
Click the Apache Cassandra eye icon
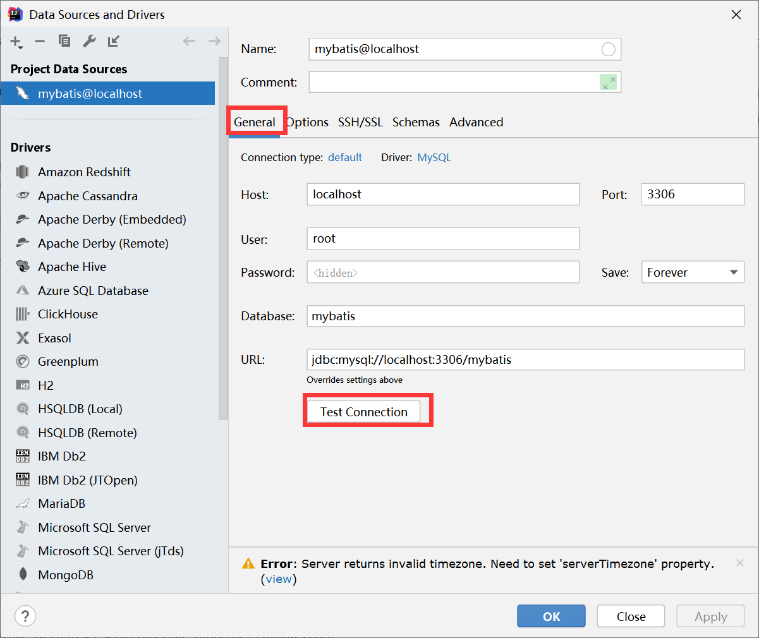coord(23,196)
